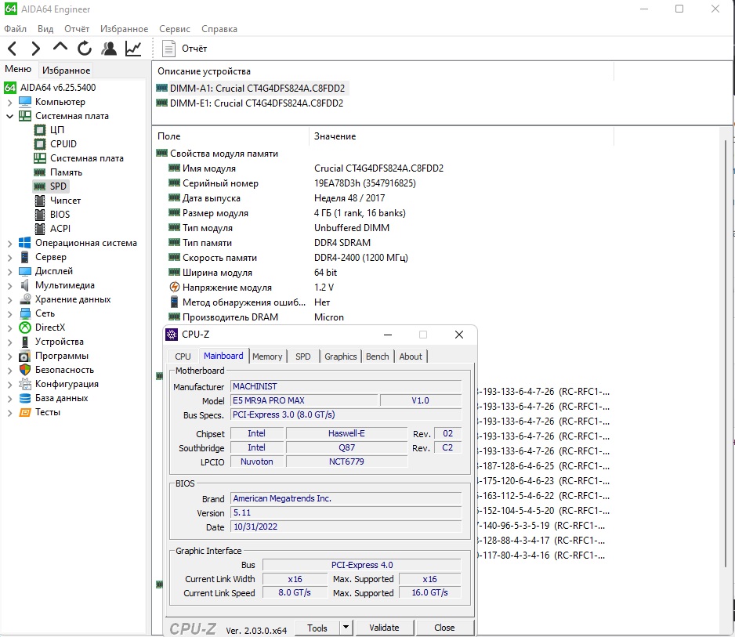Click the Описание устройства column header
The image size is (735, 637).
pyautogui.click(x=204, y=71)
